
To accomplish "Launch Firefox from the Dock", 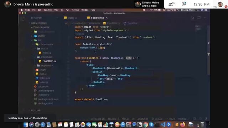I will click(x=183, y=124).
